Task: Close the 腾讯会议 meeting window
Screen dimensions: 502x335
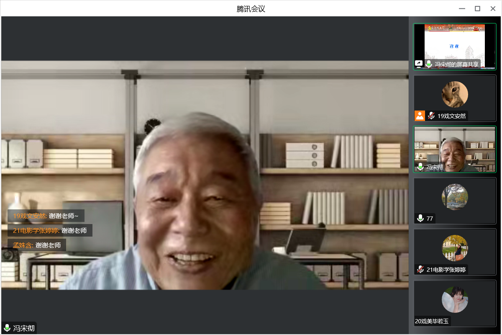Action: coord(492,8)
